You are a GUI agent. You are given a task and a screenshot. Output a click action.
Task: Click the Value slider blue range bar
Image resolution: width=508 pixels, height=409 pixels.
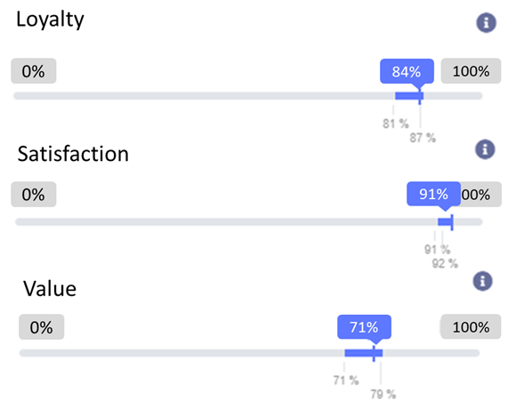pyautogui.click(x=364, y=353)
